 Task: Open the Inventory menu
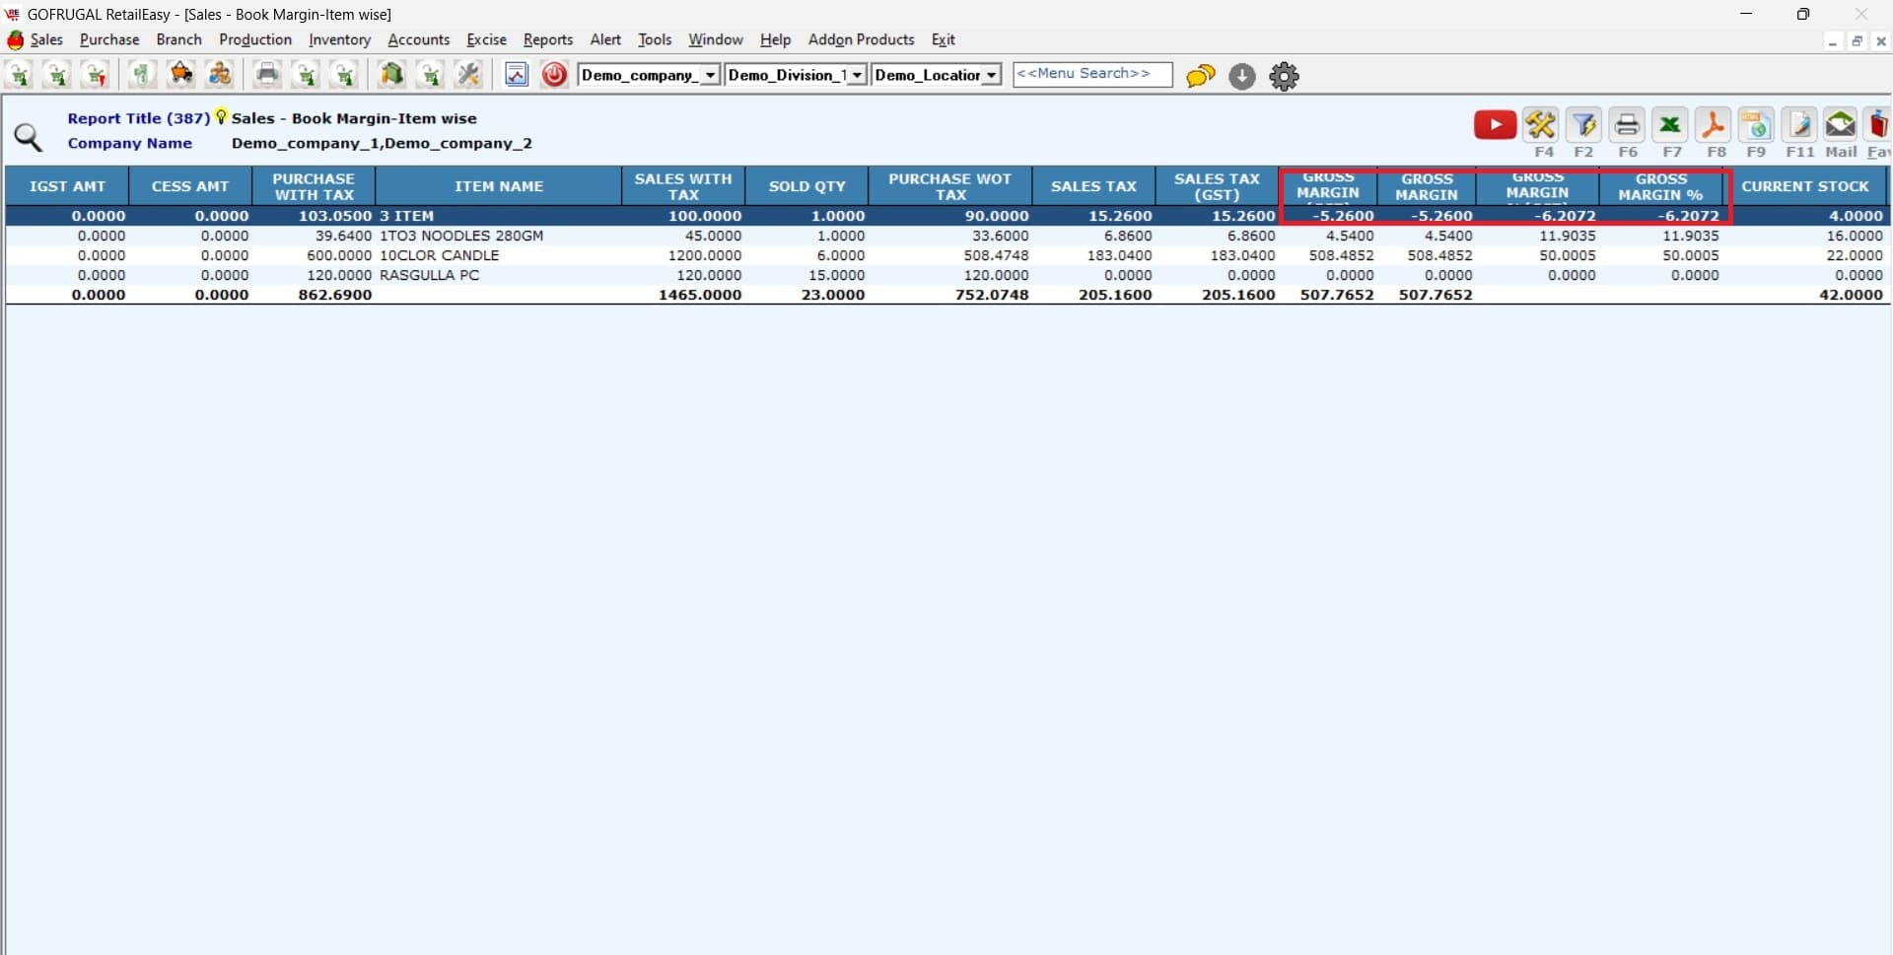pyautogui.click(x=339, y=39)
